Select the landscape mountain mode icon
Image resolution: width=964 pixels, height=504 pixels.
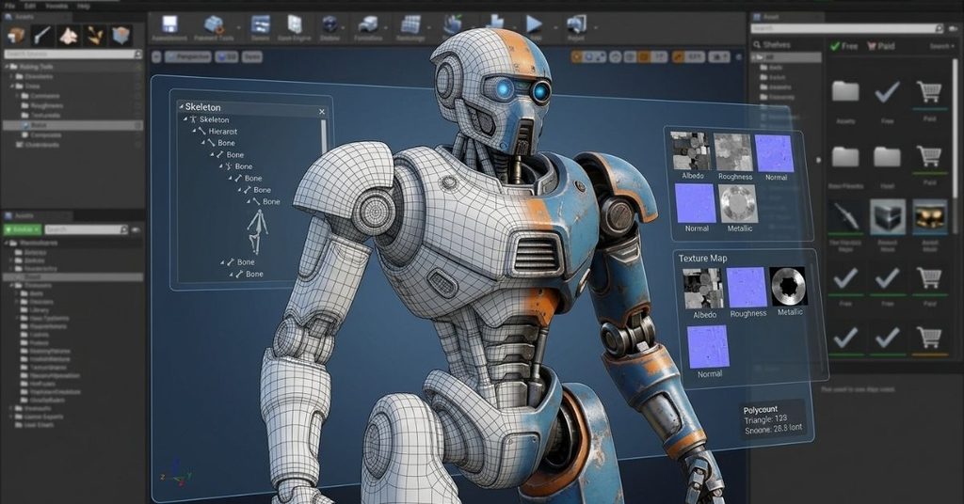pyautogui.click(x=68, y=36)
